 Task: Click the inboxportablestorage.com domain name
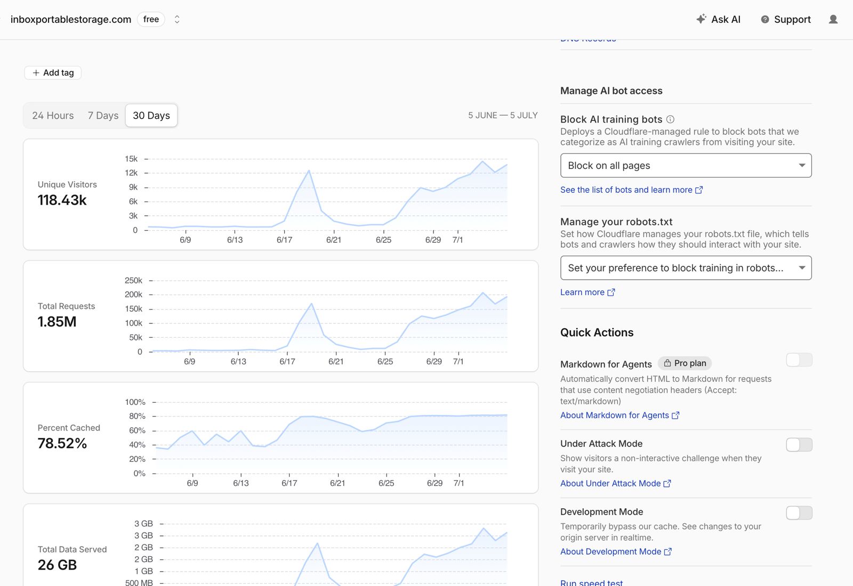coord(71,20)
